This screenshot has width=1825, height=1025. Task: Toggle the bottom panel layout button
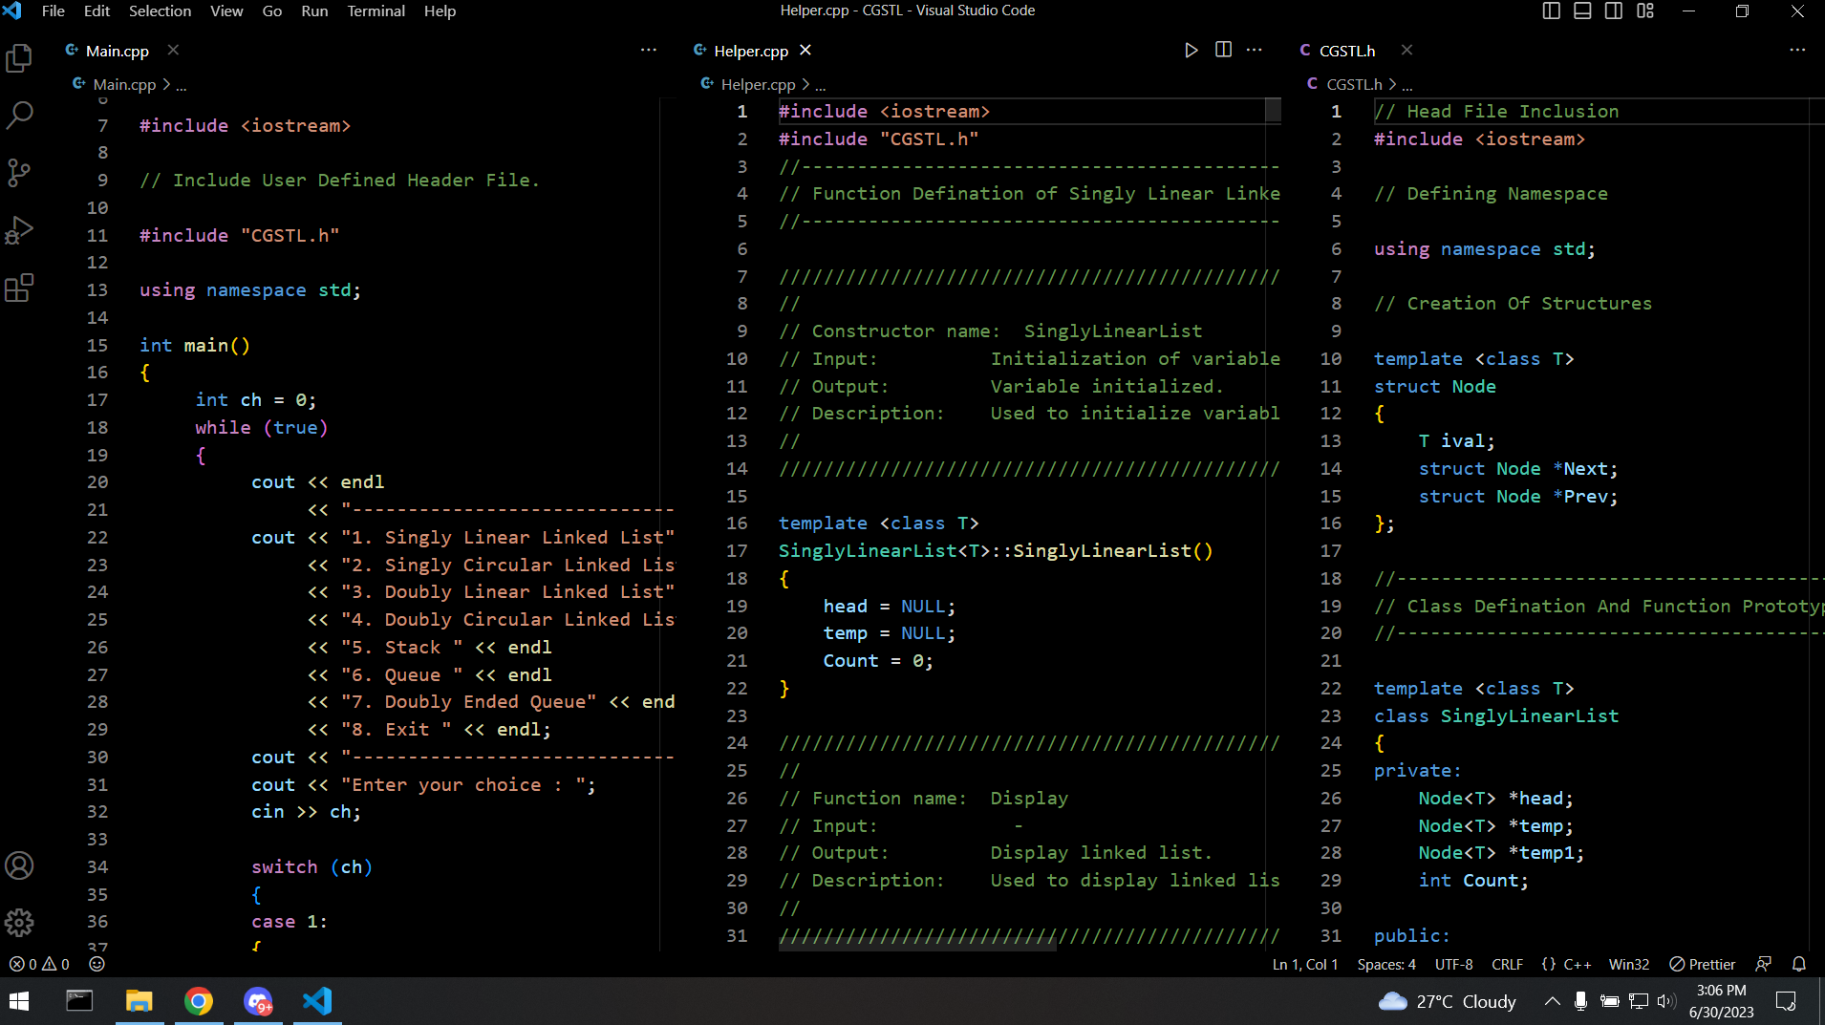1582,11
